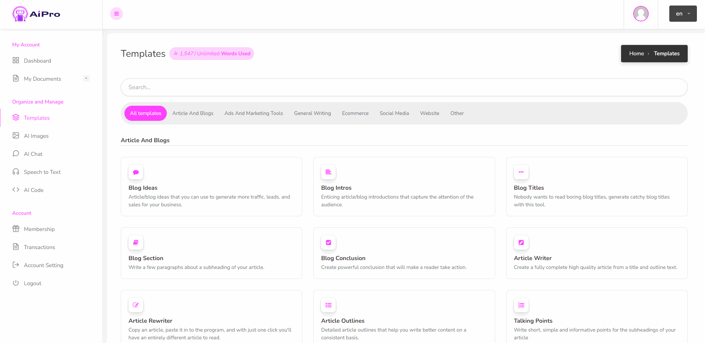Toggle the sidebar with hamburger menu button
Viewport: 705px width, 343px height.
click(x=116, y=14)
